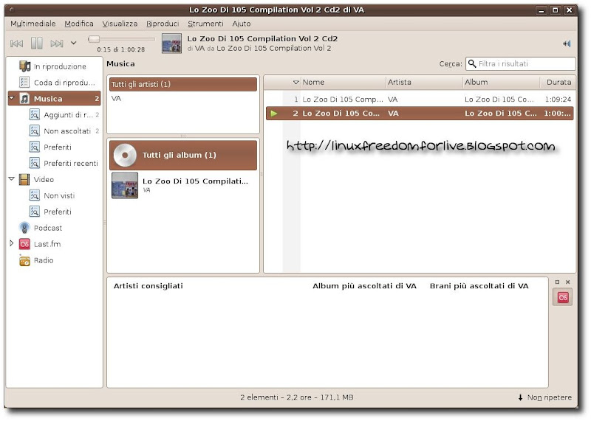Expand the Last.fm tree node
This screenshot has height=421, width=591.
tap(12, 243)
